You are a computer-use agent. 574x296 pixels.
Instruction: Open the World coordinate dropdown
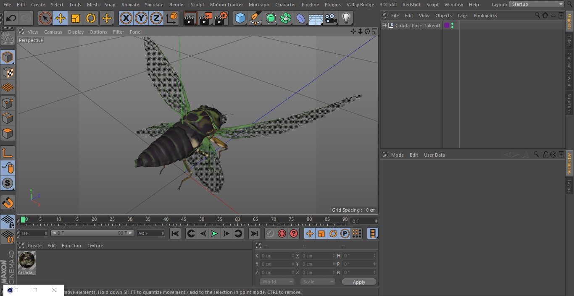point(277,282)
